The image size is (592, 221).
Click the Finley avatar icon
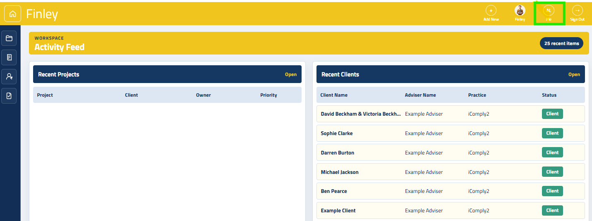click(520, 11)
